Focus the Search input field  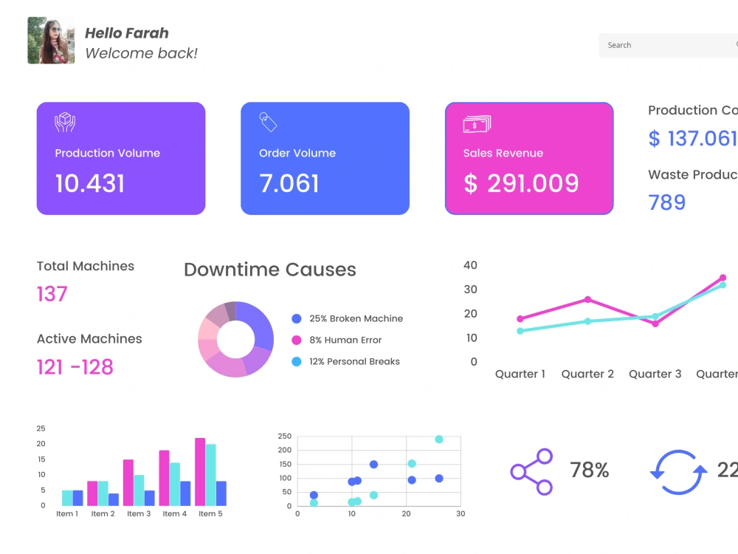[x=669, y=45]
